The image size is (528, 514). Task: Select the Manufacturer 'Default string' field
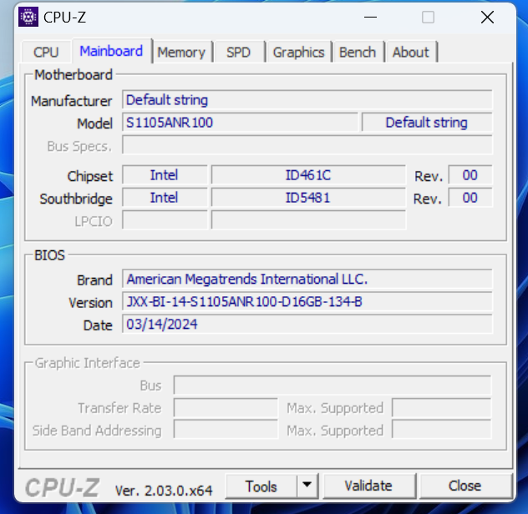307,100
